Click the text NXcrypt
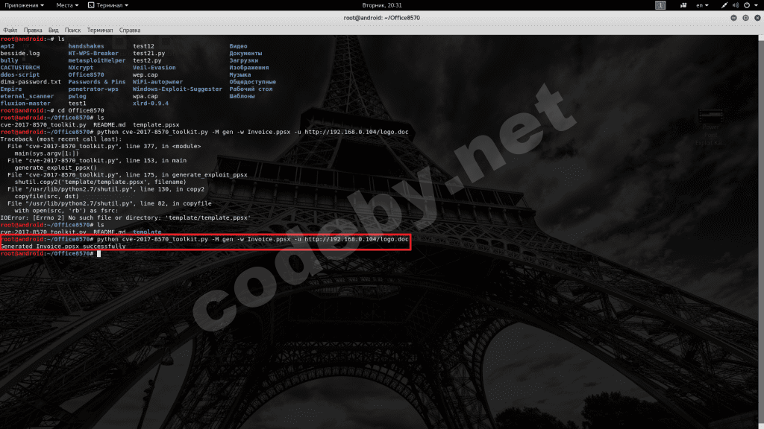764x429 pixels. pos(81,68)
